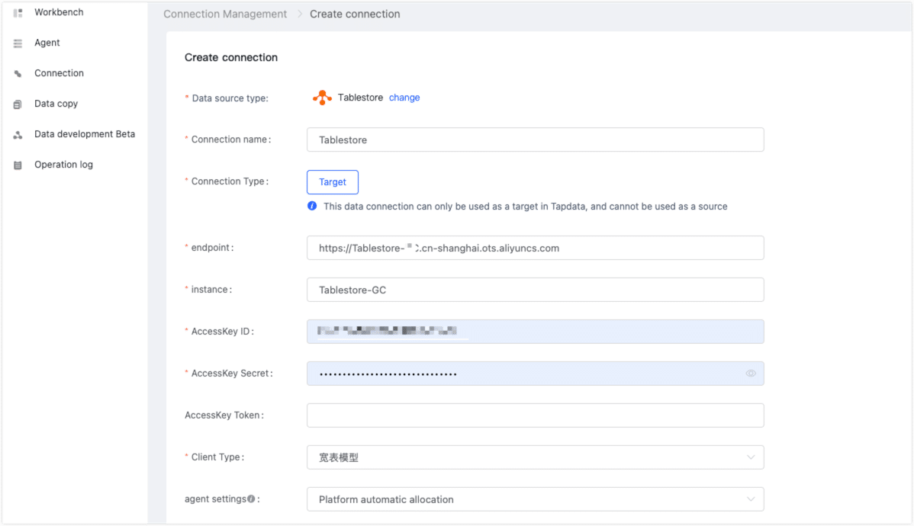Screen dimensions: 914x526
Task: Click the Agent sidebar icon
Action: [18, 43]
